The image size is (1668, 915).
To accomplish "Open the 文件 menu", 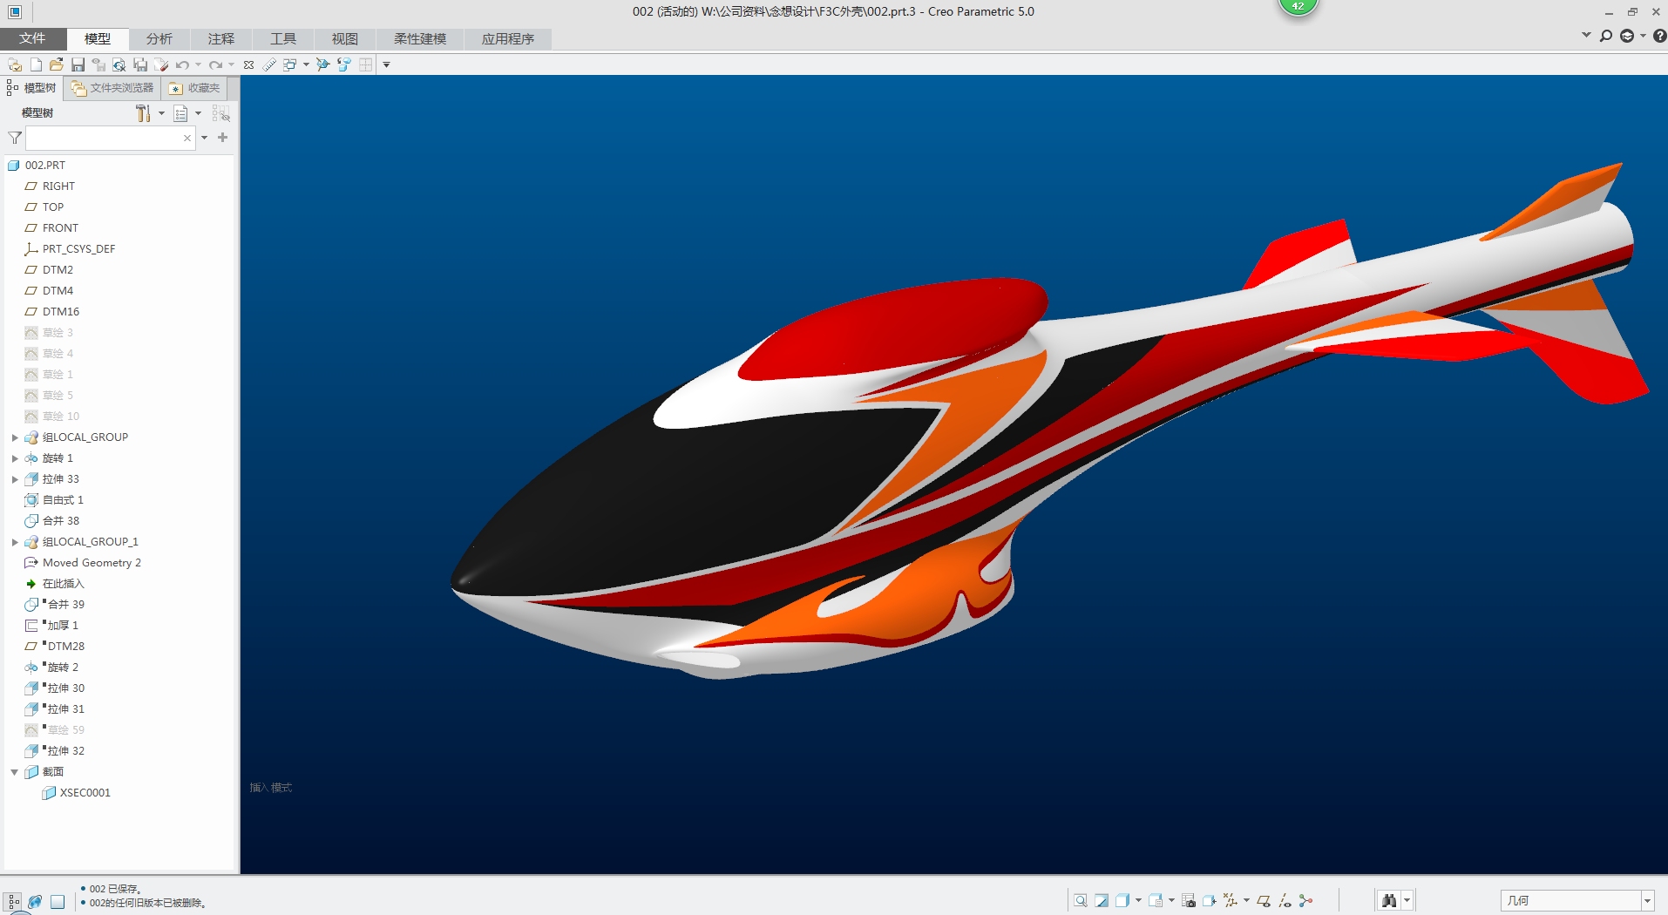I will click(x=32, y=39).
